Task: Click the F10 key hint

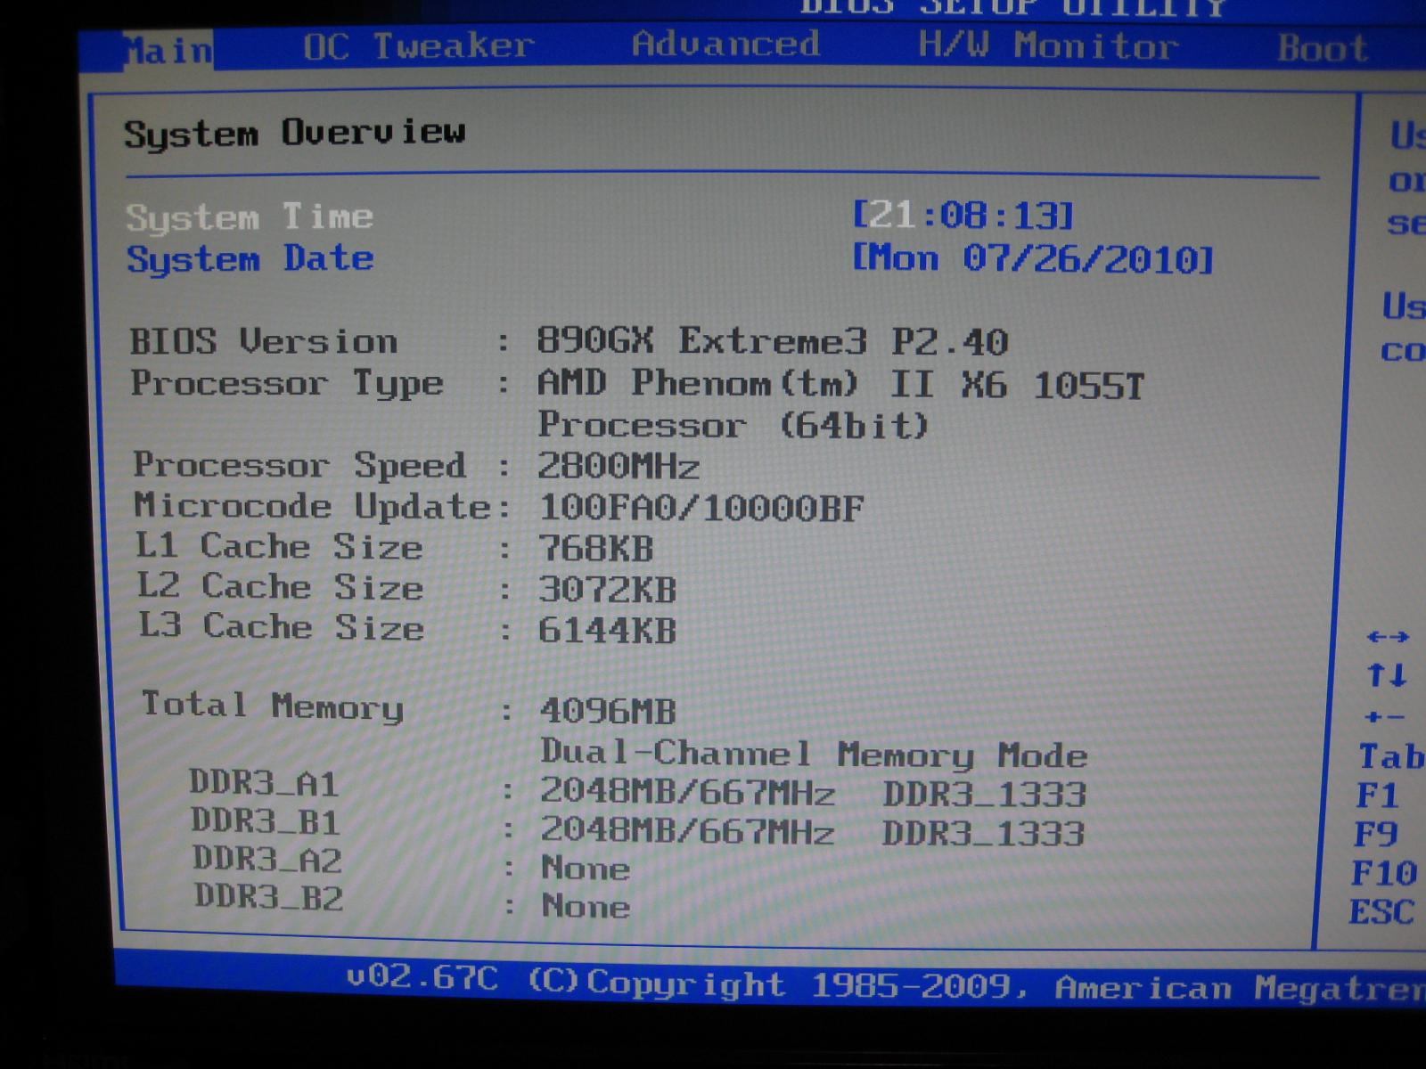Action: pyautogui.click(x=1384, y=873)
